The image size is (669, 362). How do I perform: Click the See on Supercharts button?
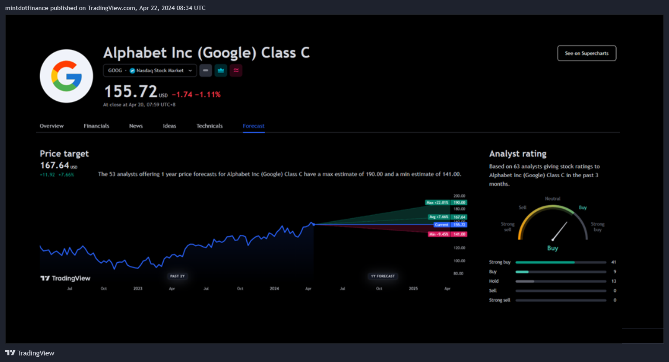pos(587,53)
